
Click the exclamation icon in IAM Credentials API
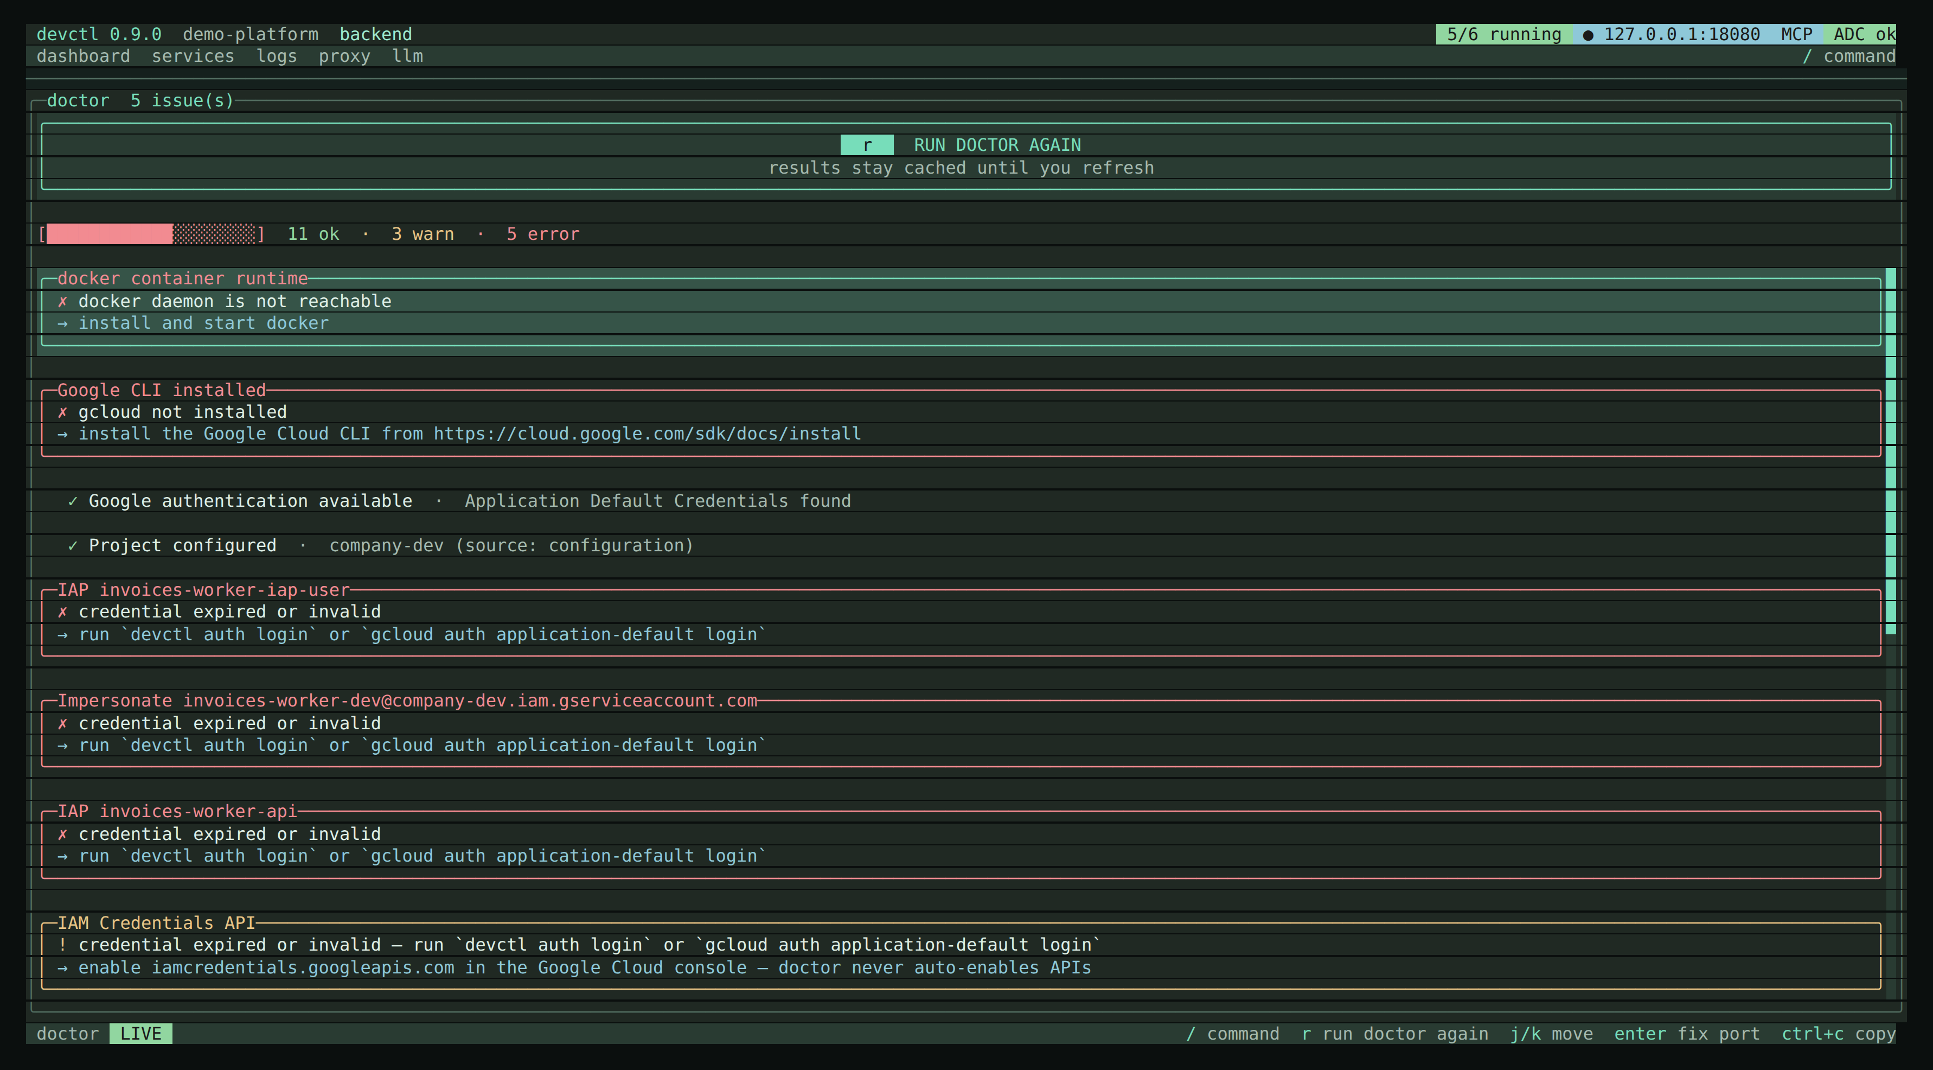pos(62,945)
